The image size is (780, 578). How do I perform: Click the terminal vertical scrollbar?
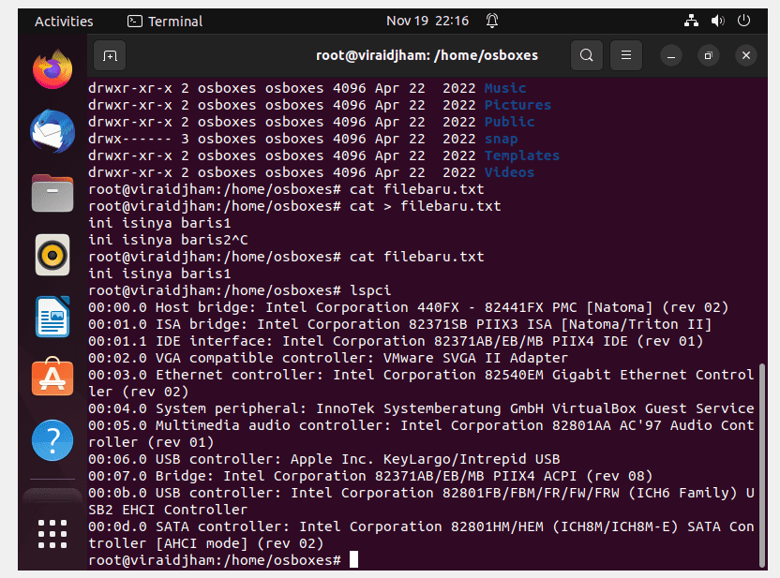(761, 465)
